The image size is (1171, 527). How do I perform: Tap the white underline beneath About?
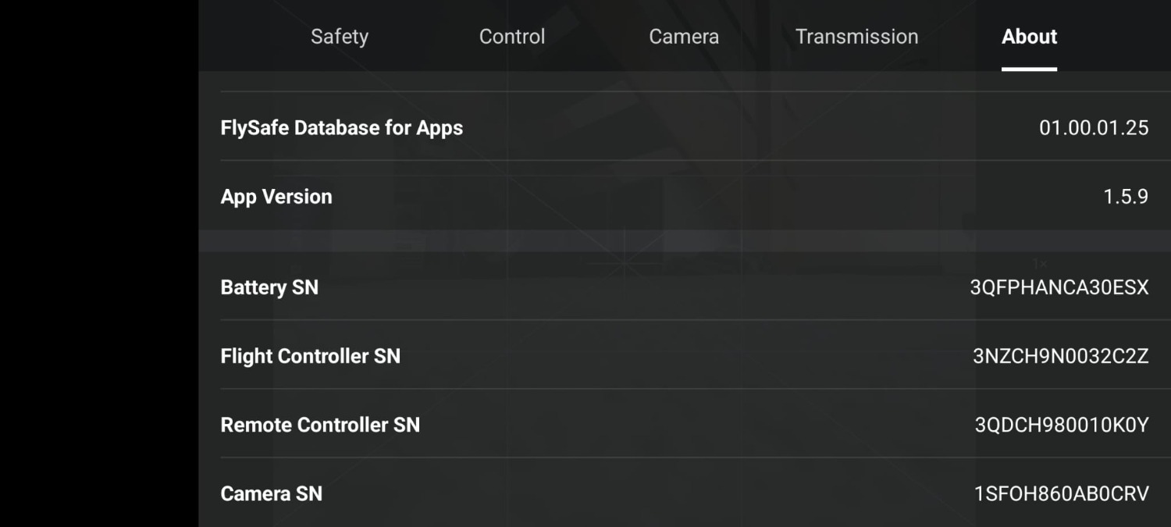pos(1029,69)
